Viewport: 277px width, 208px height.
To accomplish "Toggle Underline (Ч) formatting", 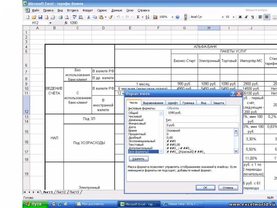I will point(253,17).
